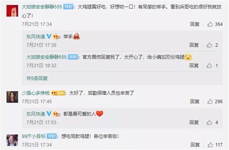Click the red avatar of 大姑娘安安静静555
This screenshot has height=150, width=229.
(12, 11)
